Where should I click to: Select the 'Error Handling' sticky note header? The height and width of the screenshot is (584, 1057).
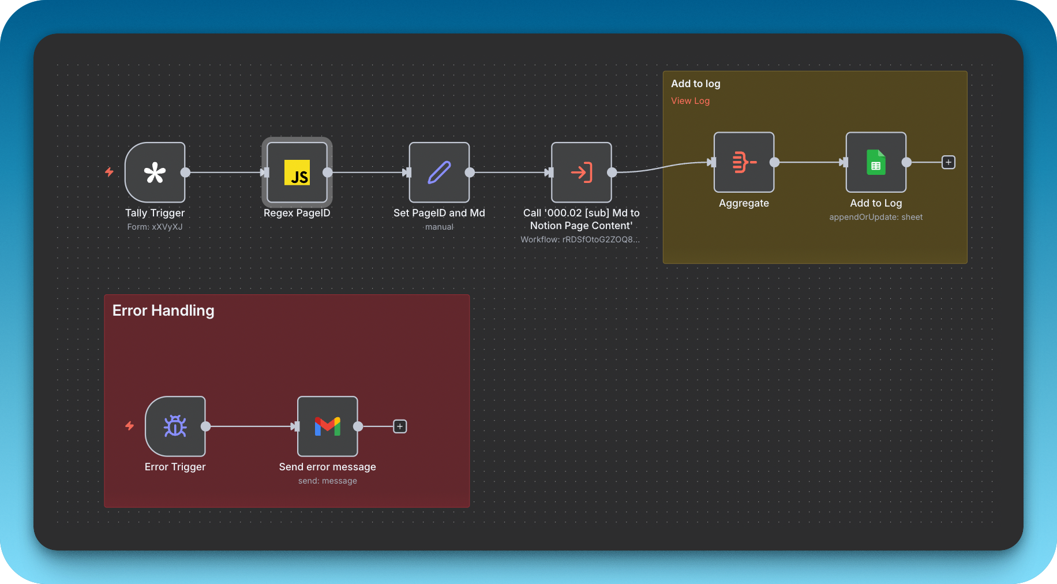(163, 310)
